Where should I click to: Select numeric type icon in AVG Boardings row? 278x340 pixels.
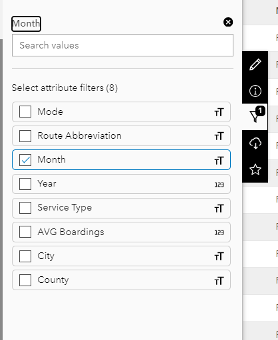point(219,232)
